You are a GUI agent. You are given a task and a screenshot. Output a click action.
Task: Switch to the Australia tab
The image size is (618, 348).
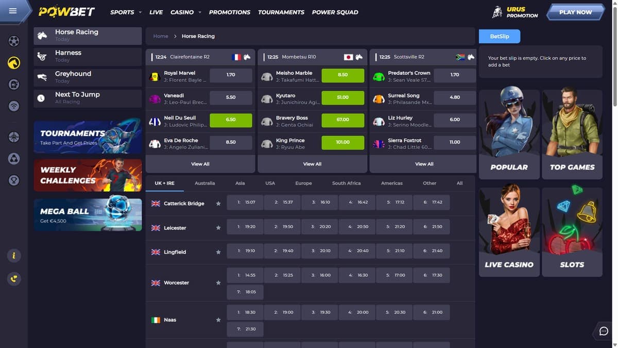click(x=205, y=183)
